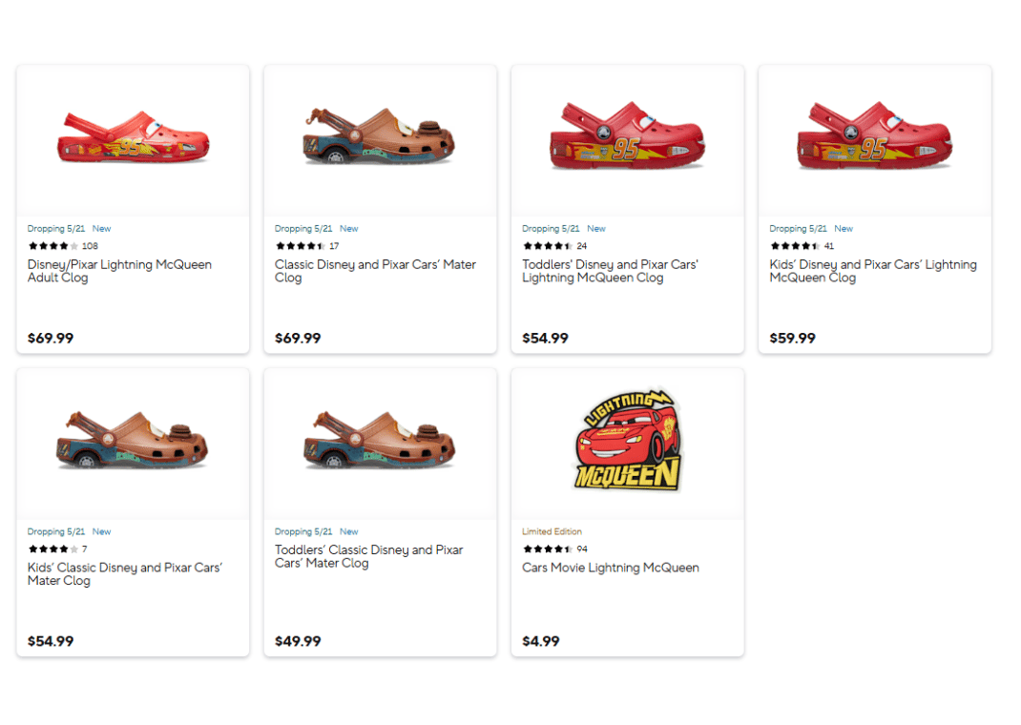Open the star rating showing 94 reviews
This screenshot has height=725, width=1021.
pos(548,549)
